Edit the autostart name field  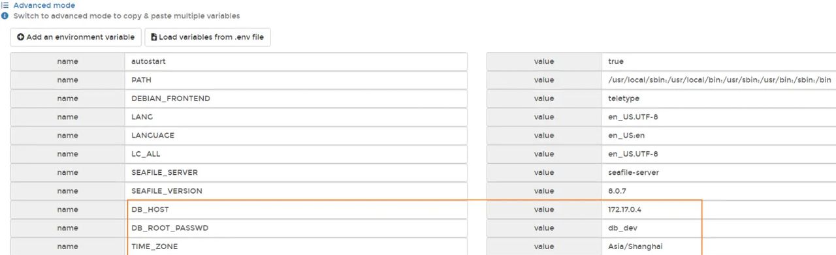point(296,61)
